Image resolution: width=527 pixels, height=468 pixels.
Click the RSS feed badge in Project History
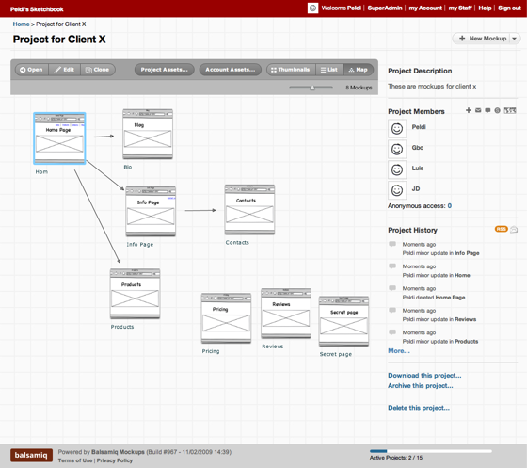point(501,229)
